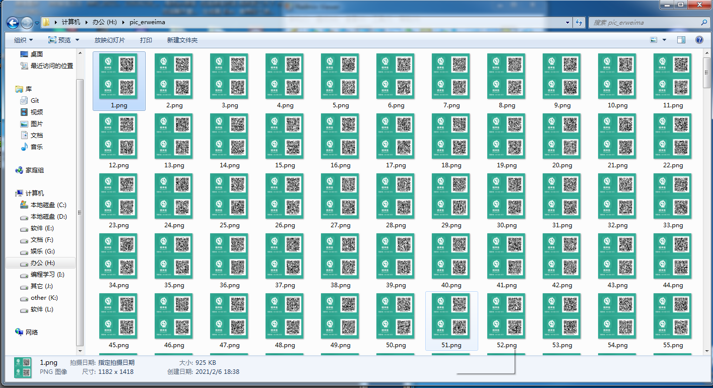Open the 文档 library
Image resolution: width=713 pixels, height=388 pixels.
[x=32, y=135]
